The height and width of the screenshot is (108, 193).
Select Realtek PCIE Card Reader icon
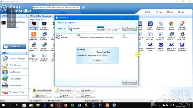[x=182, y=47]
